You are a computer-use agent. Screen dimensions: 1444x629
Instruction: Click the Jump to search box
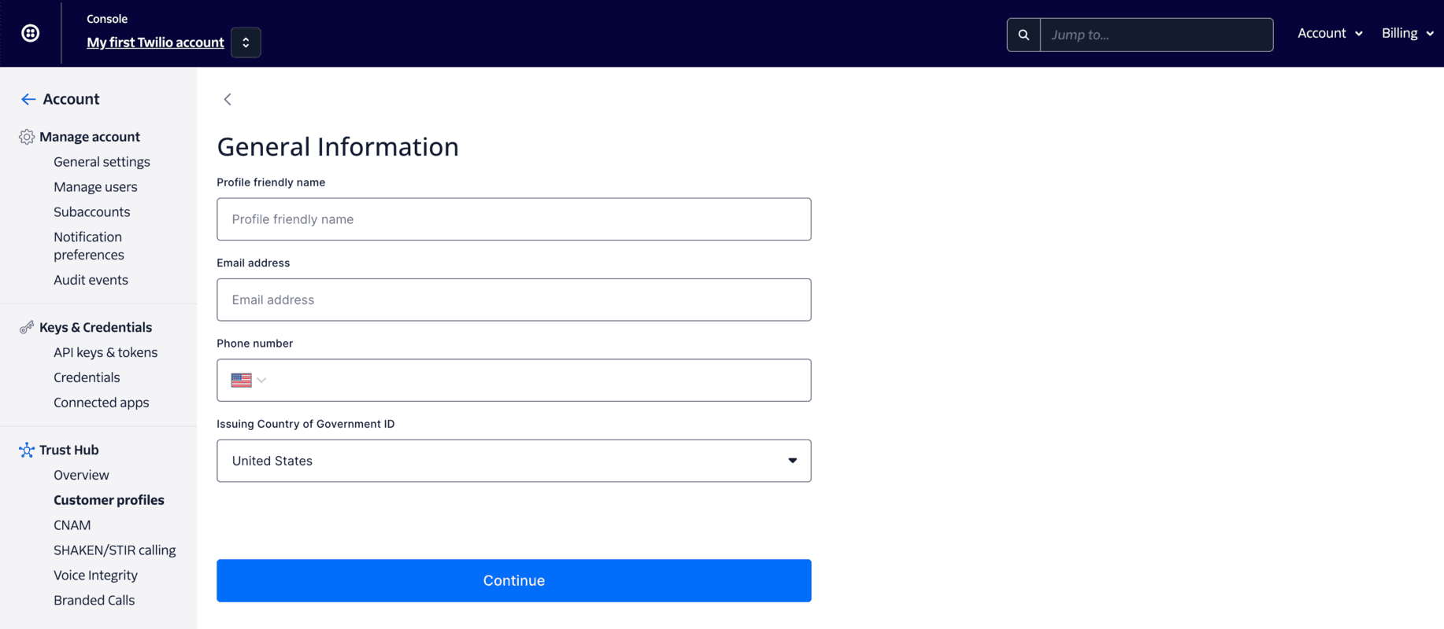1156,35
